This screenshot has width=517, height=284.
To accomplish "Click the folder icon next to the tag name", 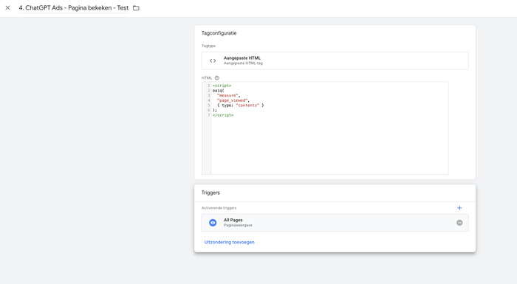I will 136,8.
